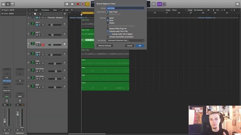Toggle the yellow Cycle button
This screenshot has height=135, width=241.
87,4
